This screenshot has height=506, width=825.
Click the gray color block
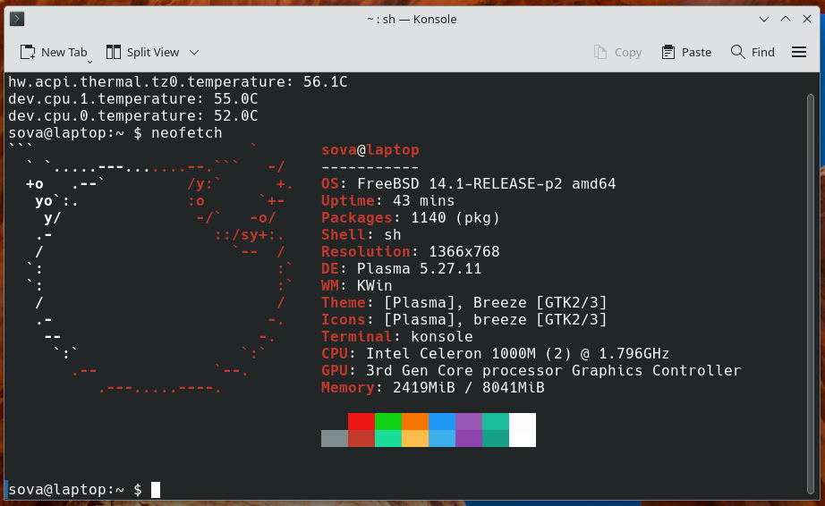pyautogui.click(x=335, y=438)
